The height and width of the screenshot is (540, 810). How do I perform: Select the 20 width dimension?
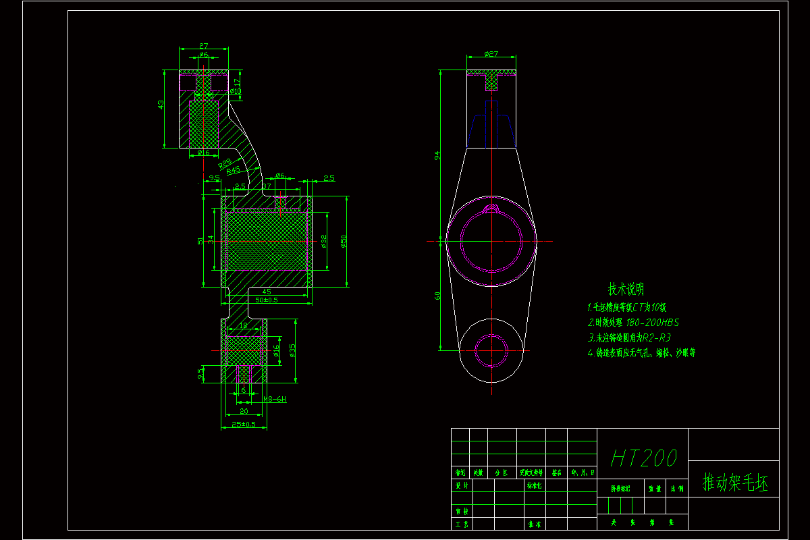(244, 410)
